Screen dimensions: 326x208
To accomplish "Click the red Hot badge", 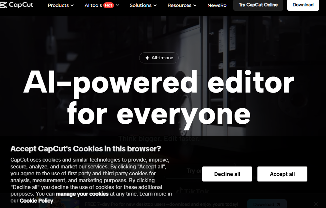I will tap(108, 5).
